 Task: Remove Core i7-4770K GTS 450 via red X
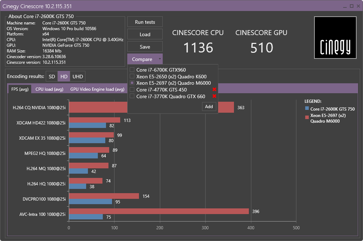214,89
